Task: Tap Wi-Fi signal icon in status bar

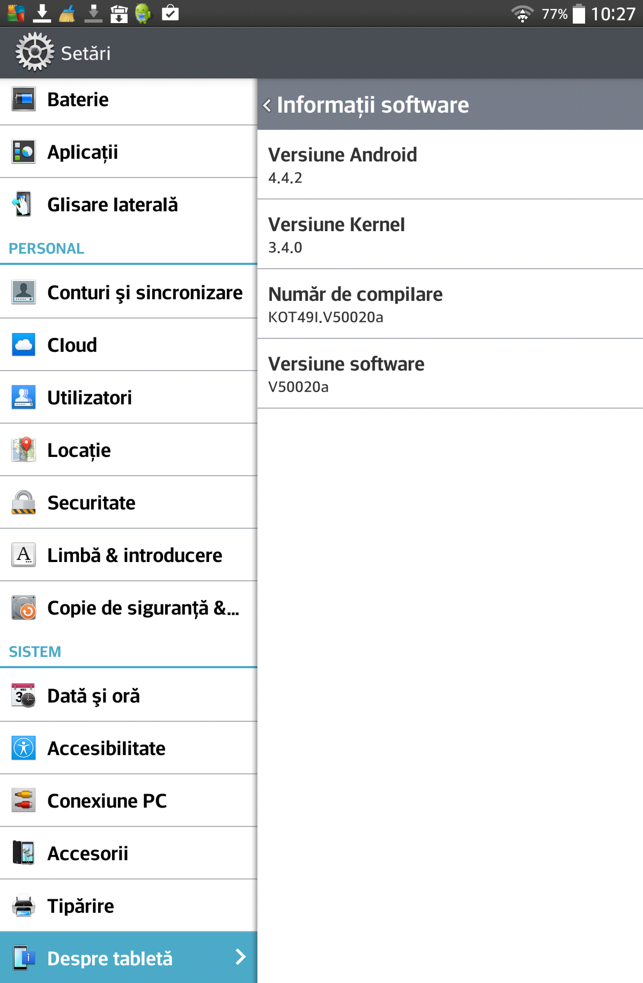Action: pyautogui.click(x=522, y=13)
